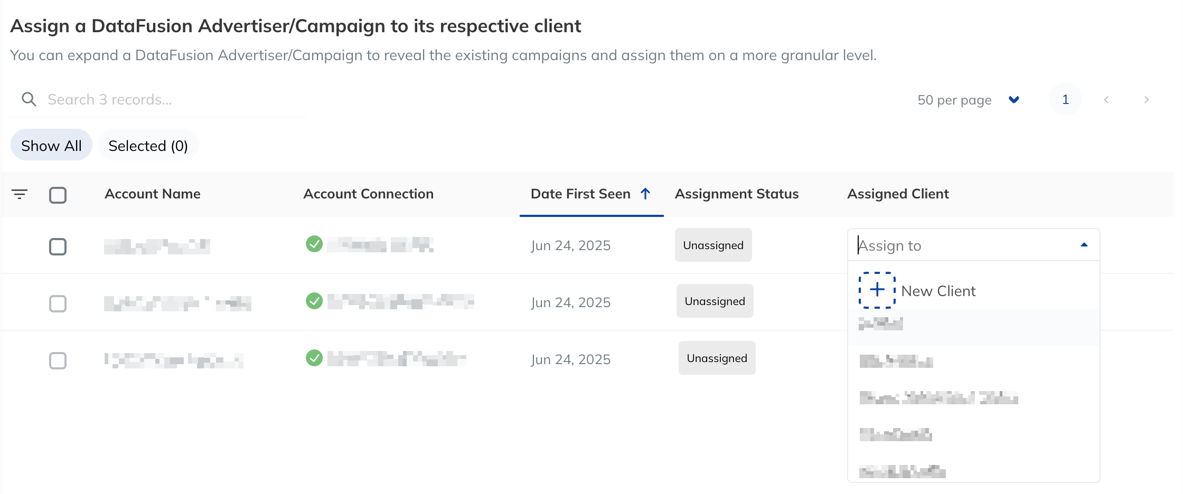Select the third, longest blurred client option
The height and width of the screenshot is (494, 1183).
click(973, 398)
